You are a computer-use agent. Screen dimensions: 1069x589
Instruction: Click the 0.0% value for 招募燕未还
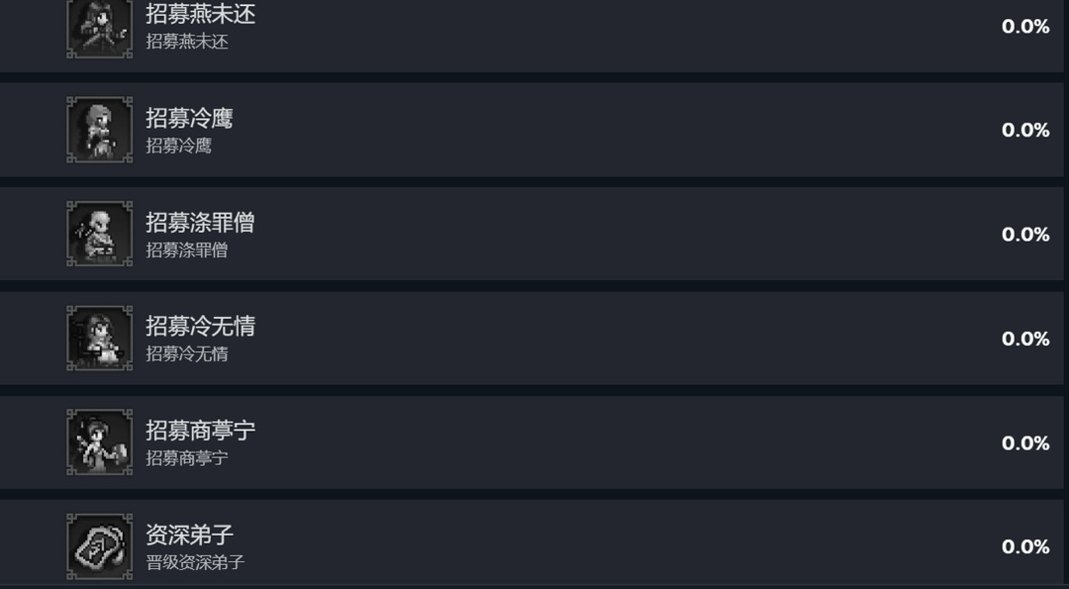[x=1024, y=27]
